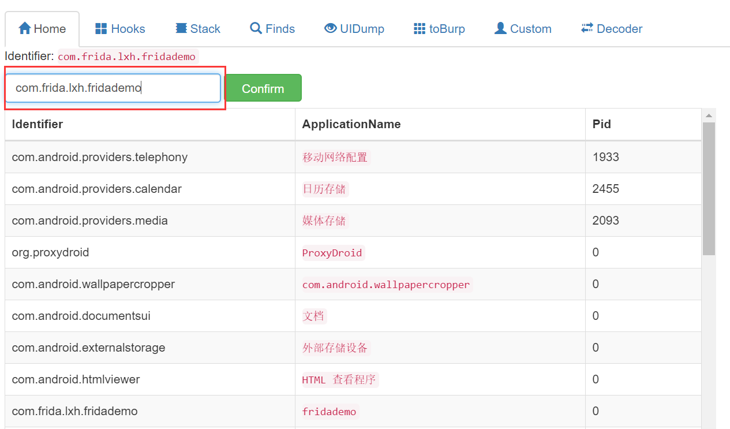The height and width of the screenshot is (429, 730).
Task: Switch to the Home tab
Action: coord(42,29)
